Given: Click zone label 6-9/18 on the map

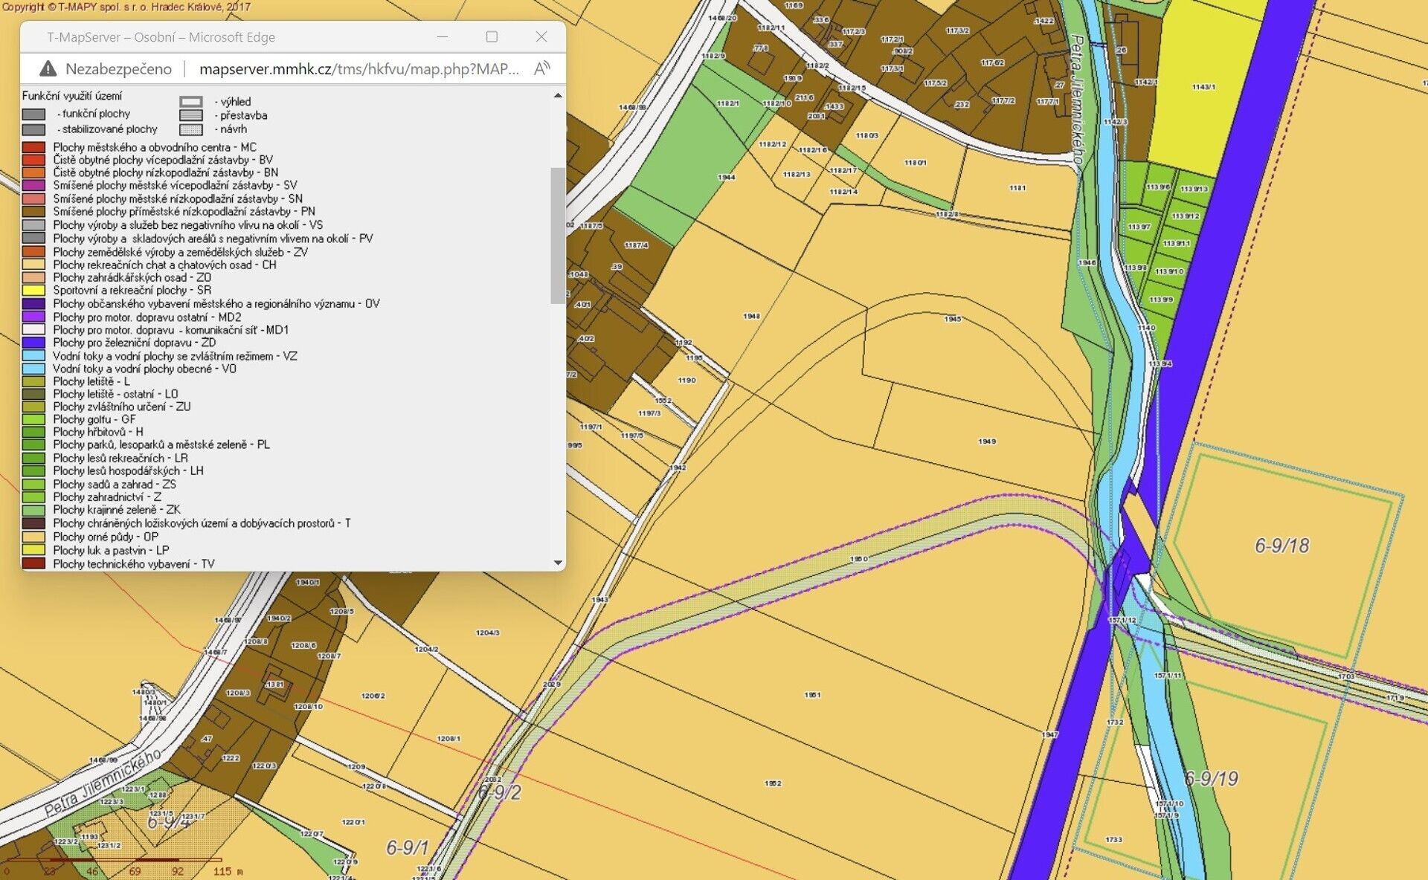Looking at the screenshot, I should [1281, 546].
